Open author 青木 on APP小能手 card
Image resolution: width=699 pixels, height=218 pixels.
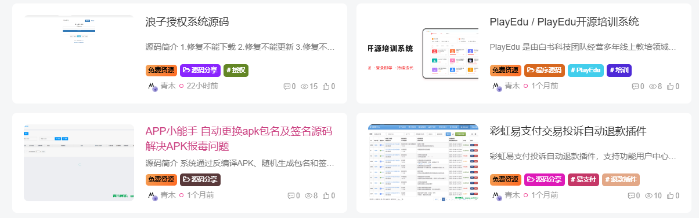click(x=168, y=195)
